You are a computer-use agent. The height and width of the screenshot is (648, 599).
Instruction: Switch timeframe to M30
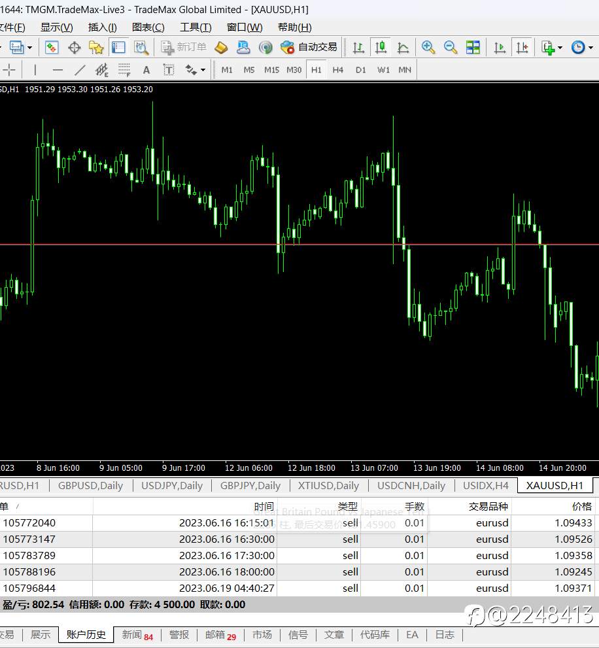[294, 70]
